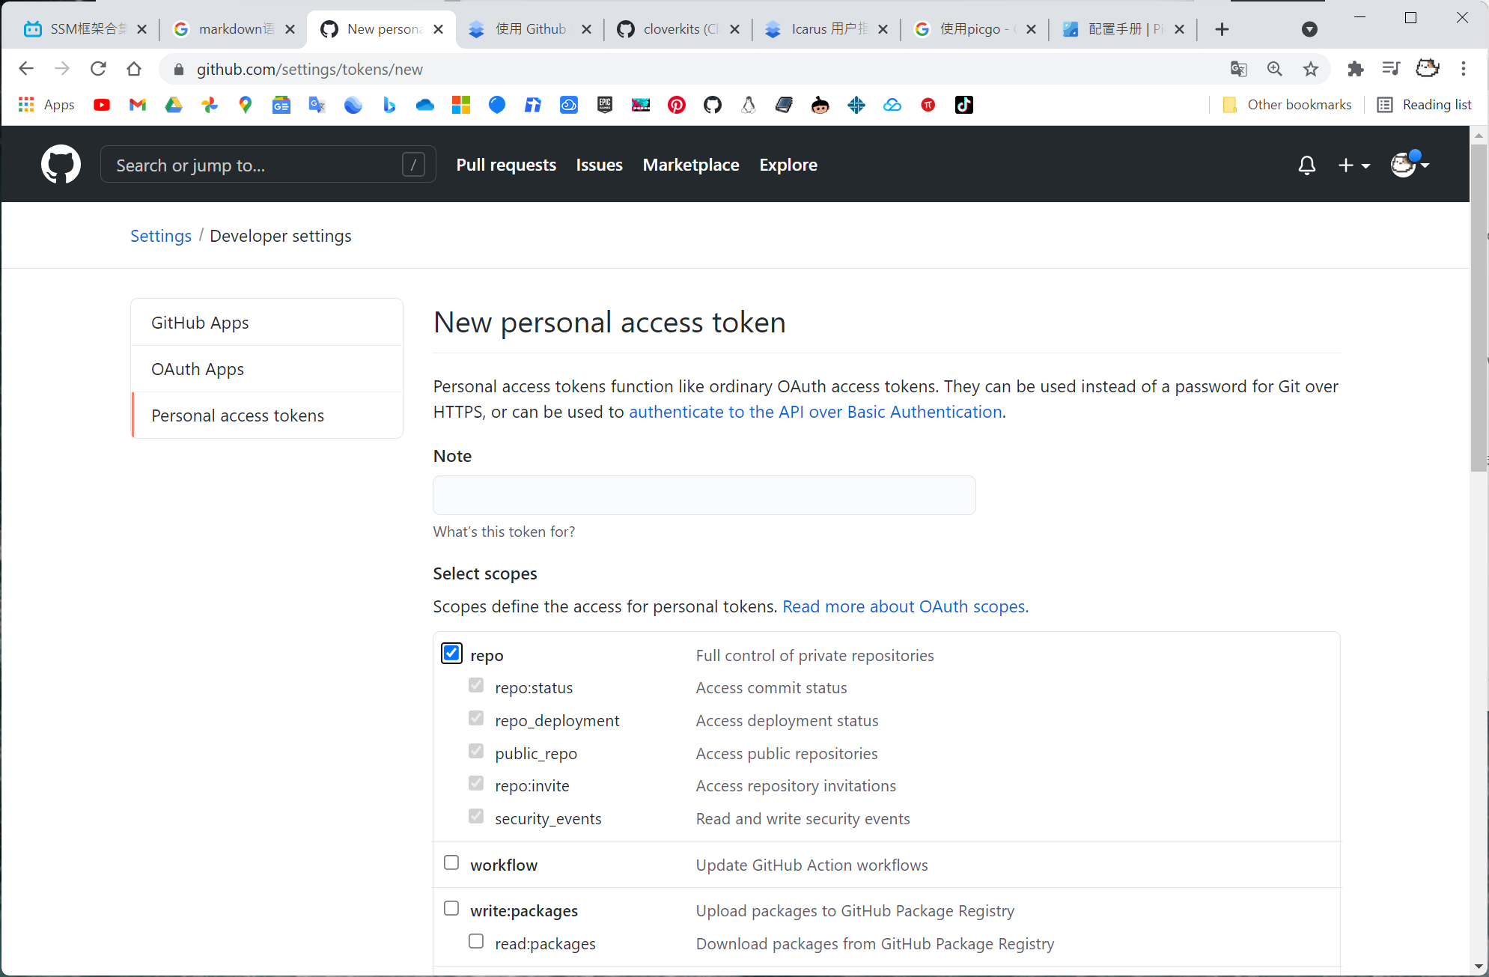Uncheck the repo scope checkbox
1489x977 pixels.
pos(451,654)
